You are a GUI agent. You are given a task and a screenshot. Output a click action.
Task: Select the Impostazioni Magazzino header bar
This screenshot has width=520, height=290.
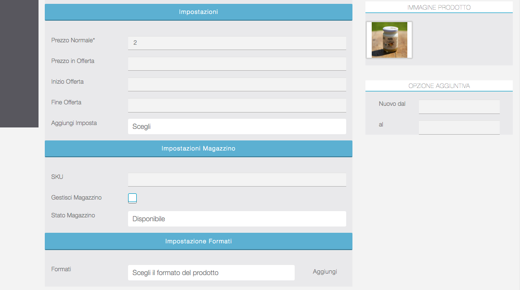[x=198, y=149]
